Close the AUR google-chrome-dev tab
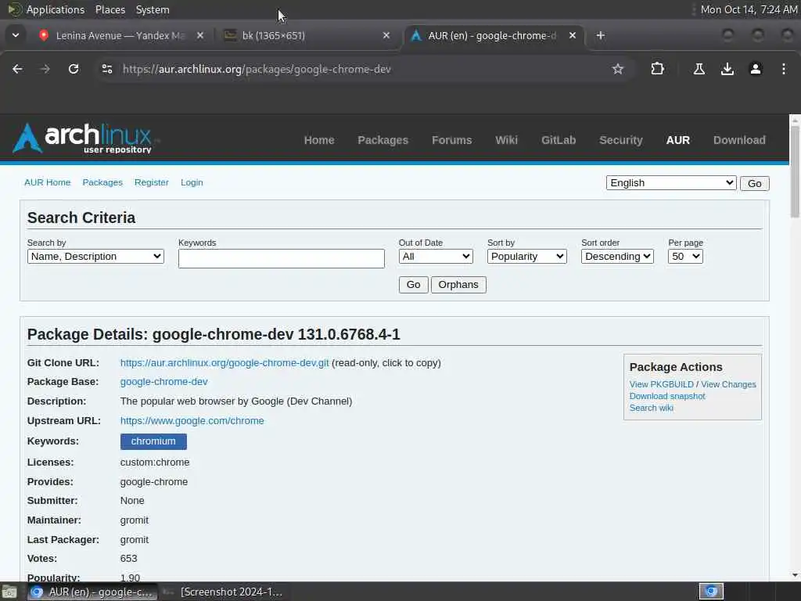 tap(572, 35)
